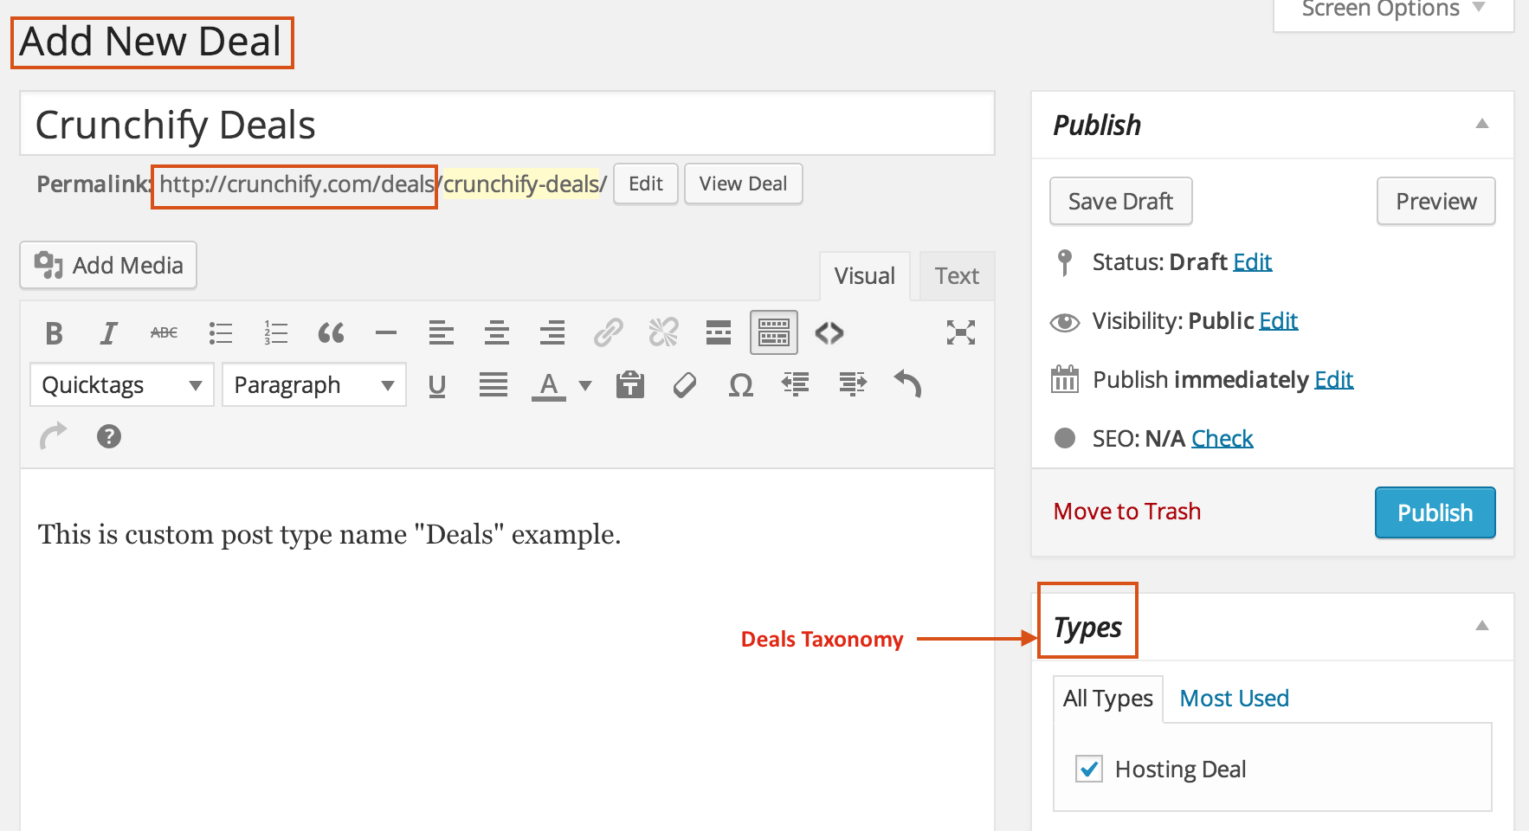Screen dimensions: 1529x831
Task: Insert Read More tag
Action: pos(718,333)
